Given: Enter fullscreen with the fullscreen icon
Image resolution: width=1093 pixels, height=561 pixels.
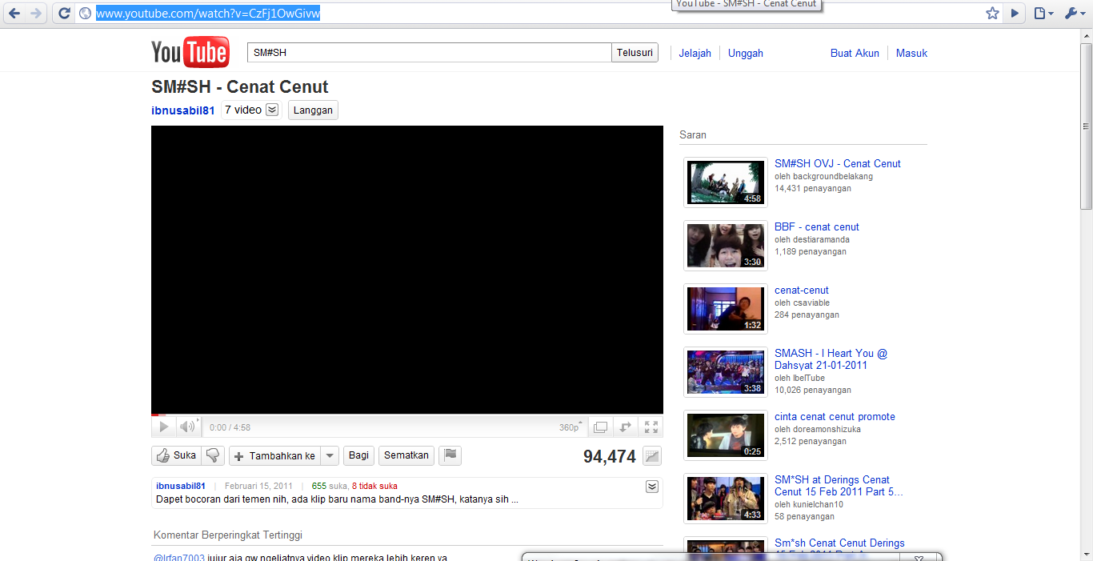Looking at the screenshot, I should click(x=651, y=427).
